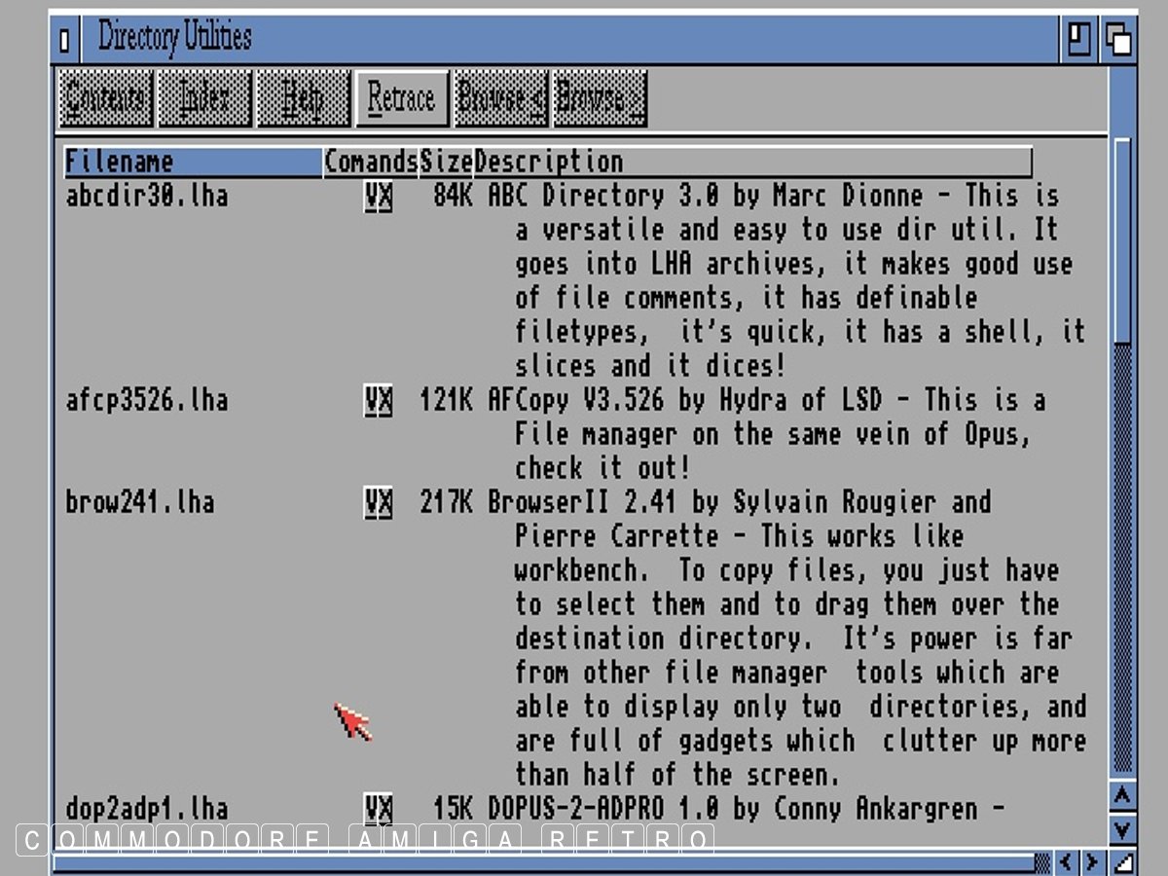Screen dimensions: 1168x876
Task: Go to previous page with Browse <
Action: click(500, 98)
